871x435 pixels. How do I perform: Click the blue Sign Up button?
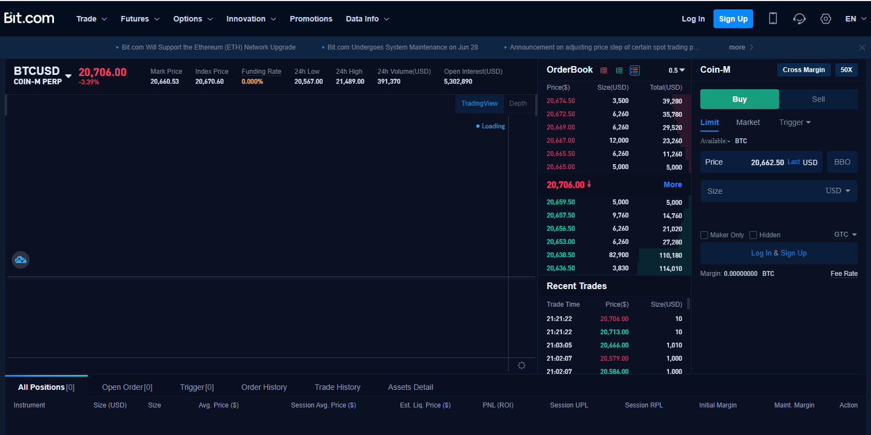point(733,19)
